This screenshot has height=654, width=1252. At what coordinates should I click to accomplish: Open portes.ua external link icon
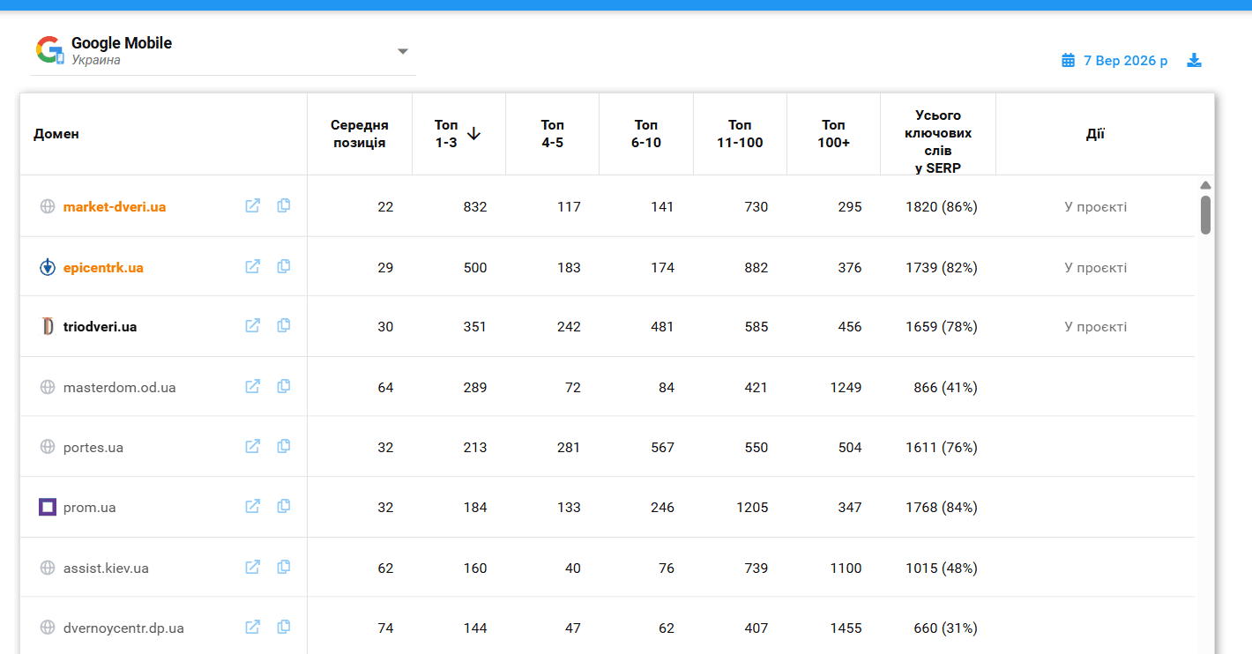pyautogui.click(x=253, y=447)
